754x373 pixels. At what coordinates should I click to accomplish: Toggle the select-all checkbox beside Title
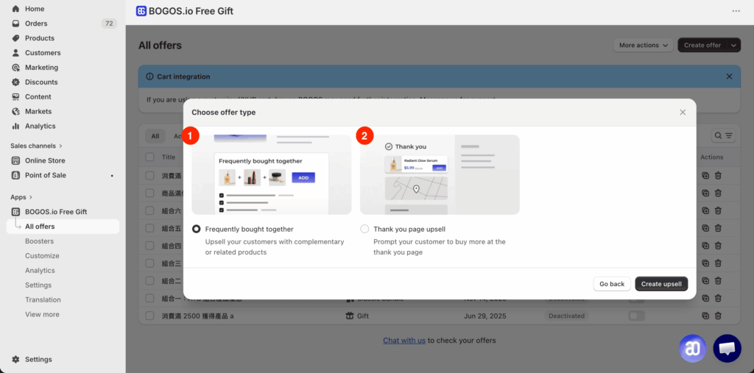(x=149, y=157)
